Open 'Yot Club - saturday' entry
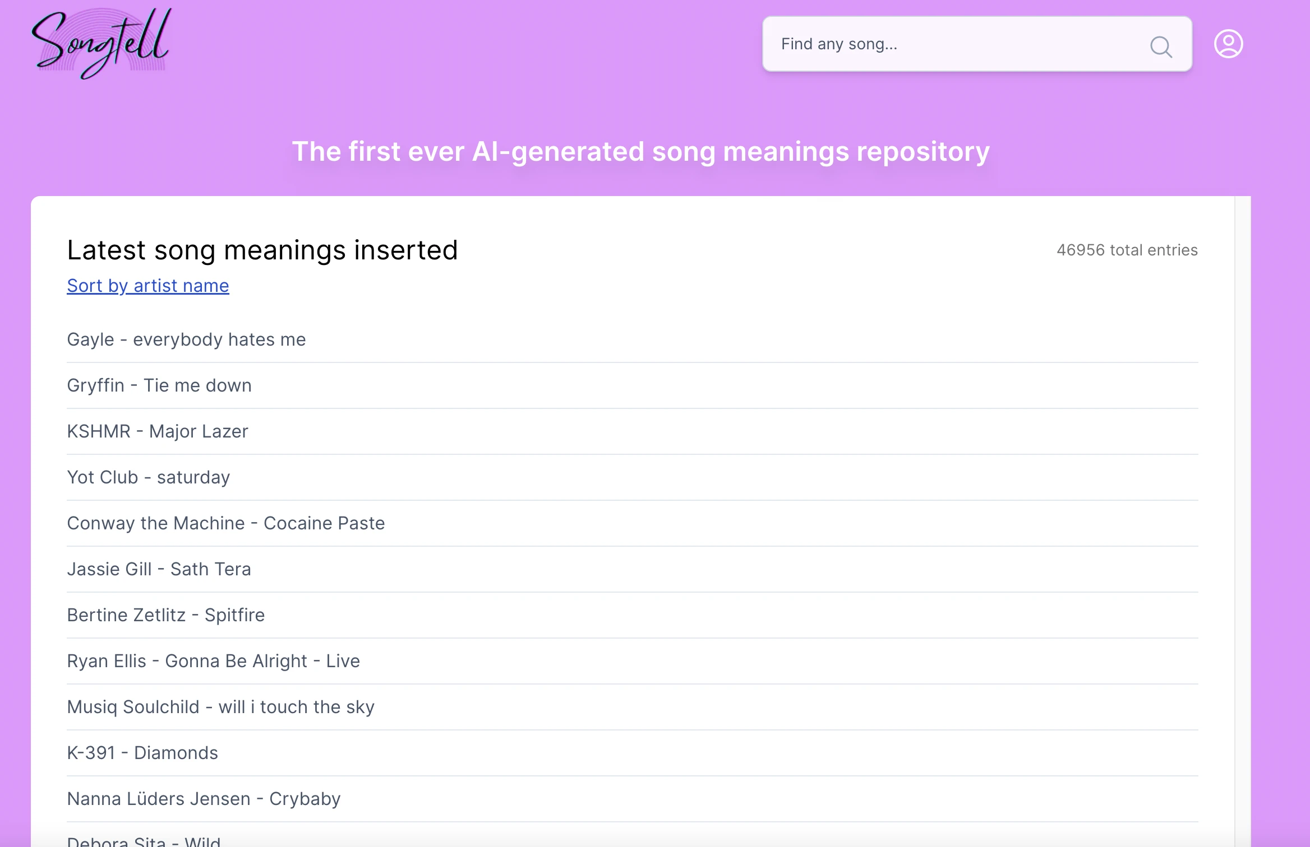Screen dimensions: 1310x847 coord(149,477)
